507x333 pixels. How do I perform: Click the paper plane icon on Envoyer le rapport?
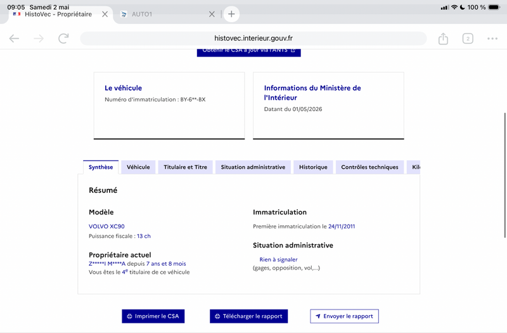click(318, 316)
